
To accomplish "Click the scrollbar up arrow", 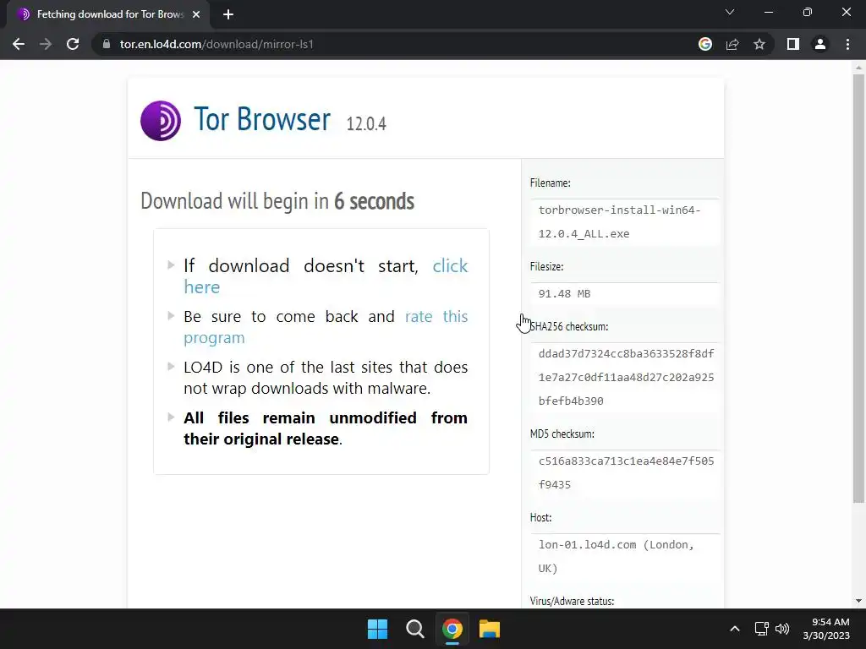I will 858,68.
